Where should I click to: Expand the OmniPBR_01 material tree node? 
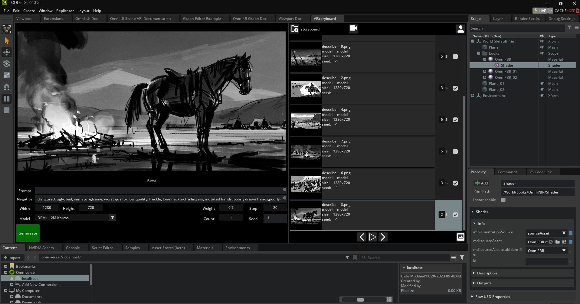point(485,72)
